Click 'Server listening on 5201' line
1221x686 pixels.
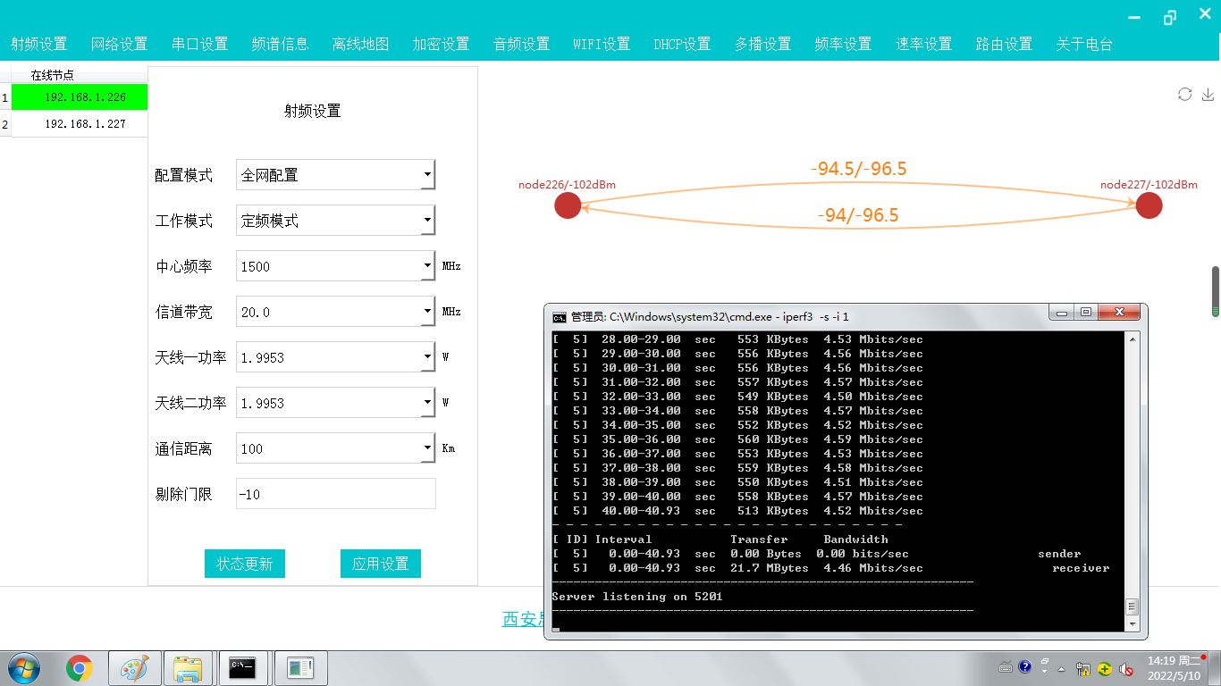(637, 597)
